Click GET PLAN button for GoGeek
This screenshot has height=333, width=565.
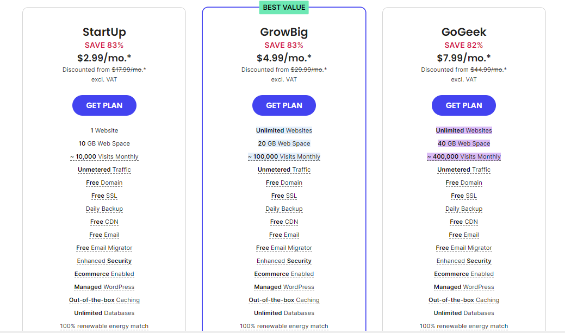[464, 105]
